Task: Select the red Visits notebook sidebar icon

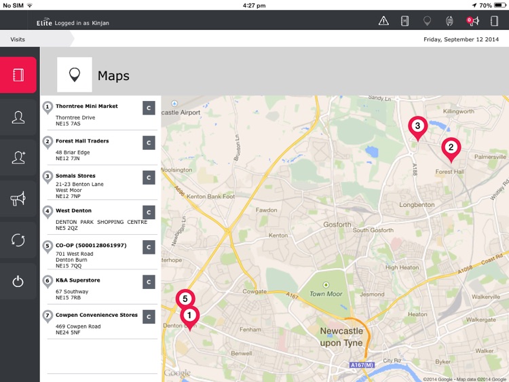Action: click(x=18, y=75)
